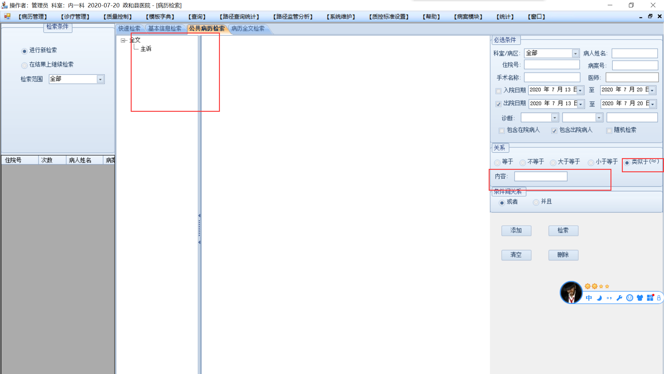Click the shirt skin icon in IME bar
Viewport: 664px width, 374px height.
pos(640,298)
